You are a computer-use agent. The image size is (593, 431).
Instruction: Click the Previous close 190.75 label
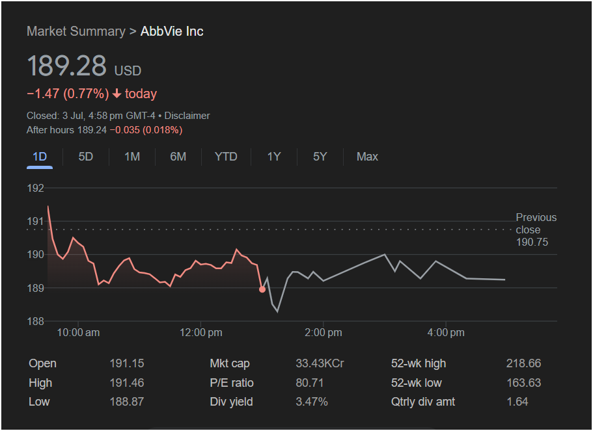pyautogui.click(x=536, y=229)
